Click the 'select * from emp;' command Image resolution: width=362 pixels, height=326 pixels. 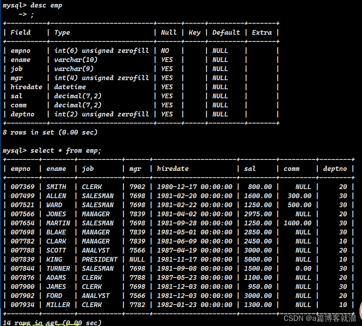click(x=66, y=150)
